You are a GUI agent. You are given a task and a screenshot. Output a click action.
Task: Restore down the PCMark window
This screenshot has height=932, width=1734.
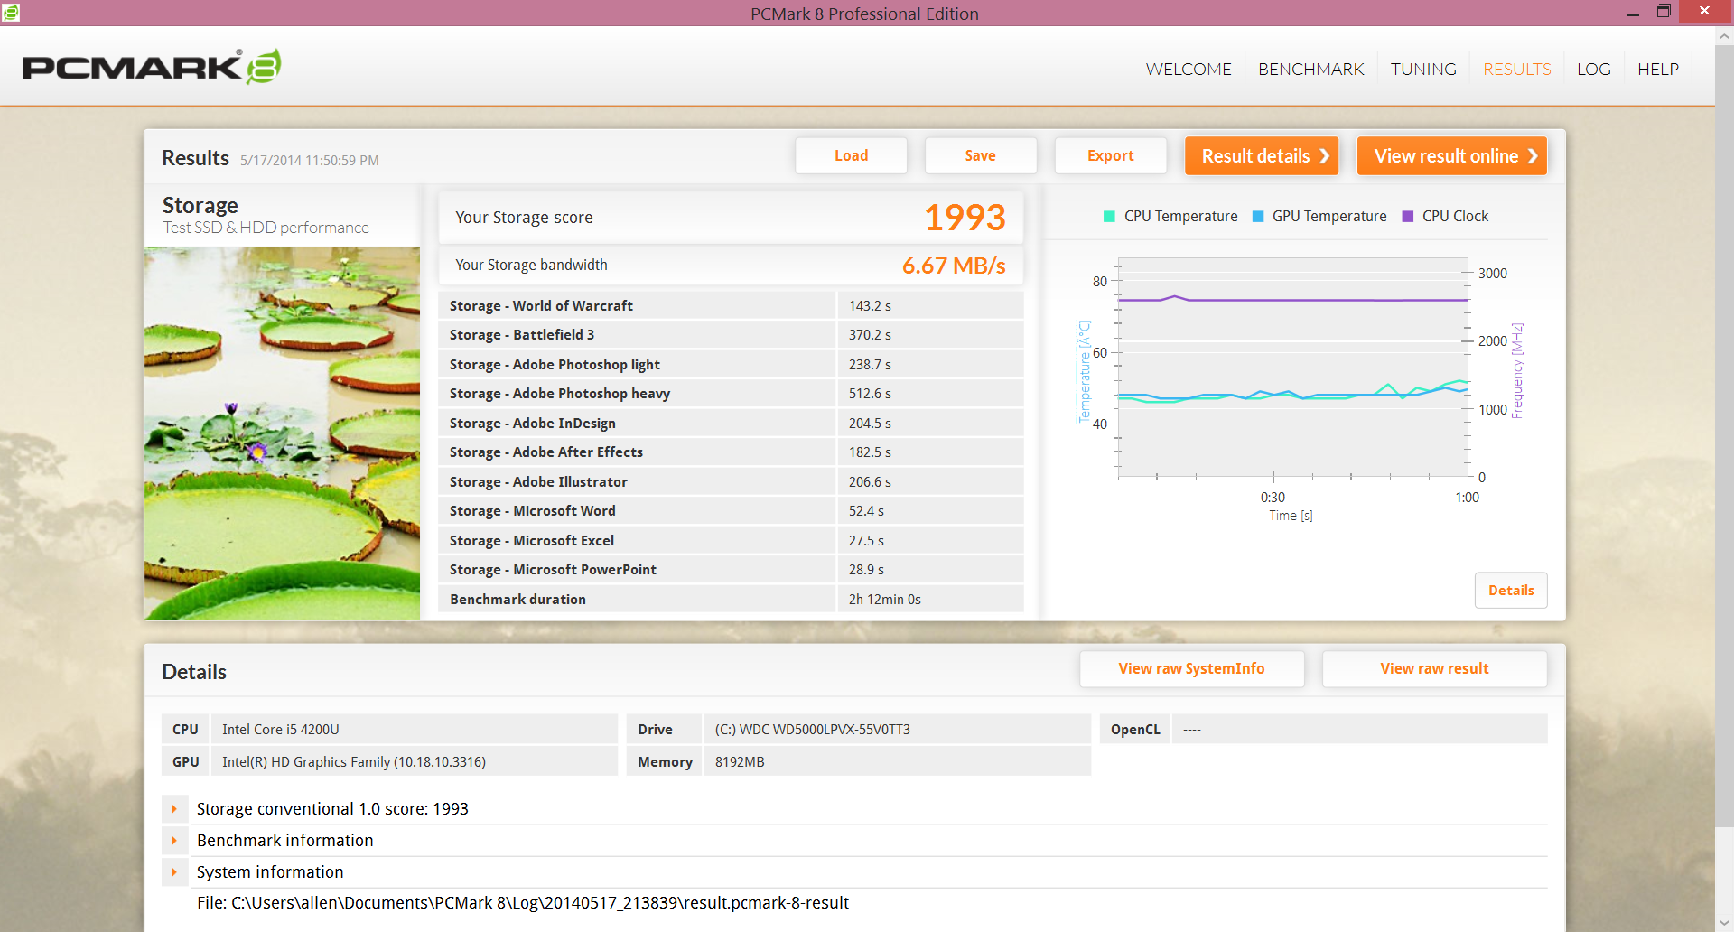click(1664, 12)
